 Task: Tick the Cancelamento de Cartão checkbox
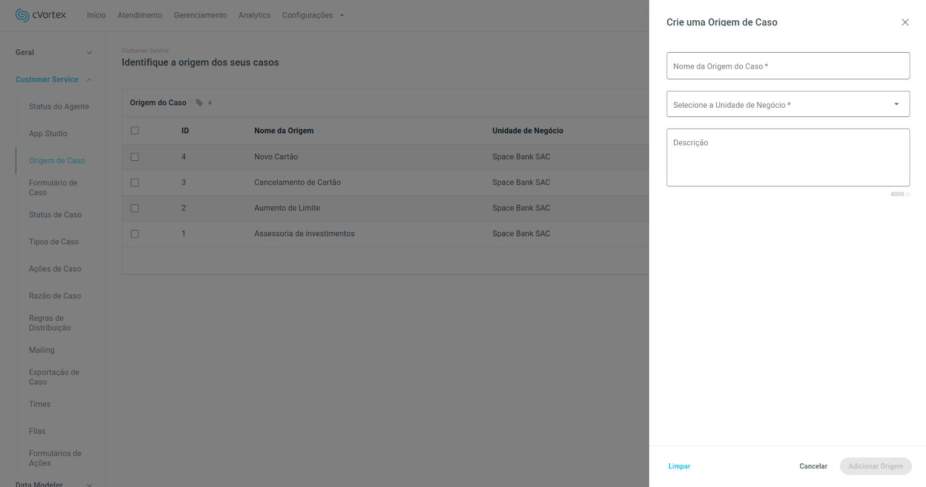[135, 182]
